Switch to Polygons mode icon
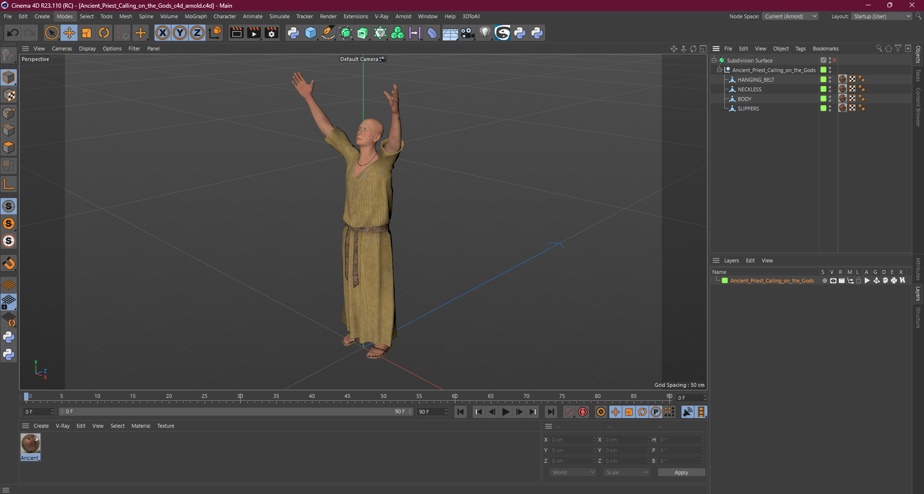This screenshot has height=494, width=924. pyautogui.click(x=9, y=148)
